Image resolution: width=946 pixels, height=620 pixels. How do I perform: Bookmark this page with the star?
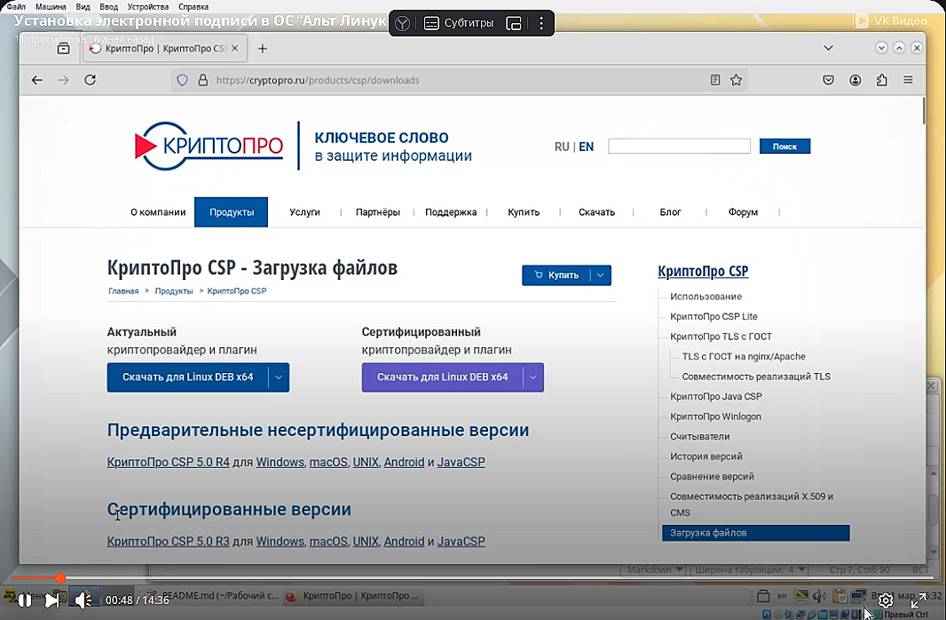tap(736, 80)
